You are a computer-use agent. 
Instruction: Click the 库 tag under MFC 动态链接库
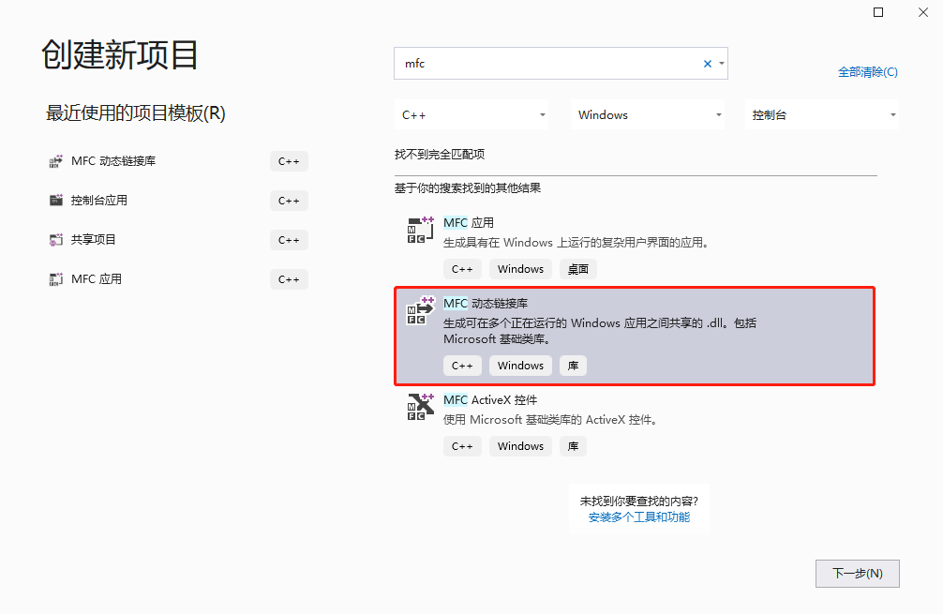(573, 366)
